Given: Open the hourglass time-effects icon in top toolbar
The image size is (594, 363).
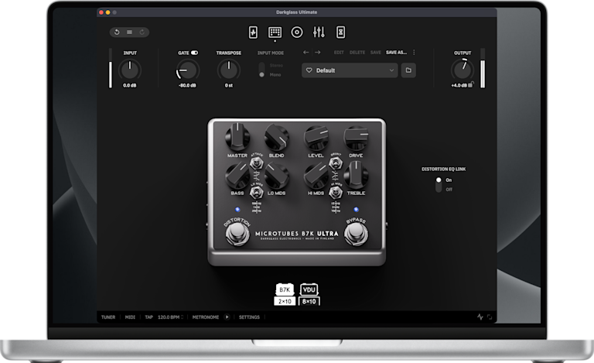Looking at the screenshot, I should pyautogui.click(x=340, y=33).
